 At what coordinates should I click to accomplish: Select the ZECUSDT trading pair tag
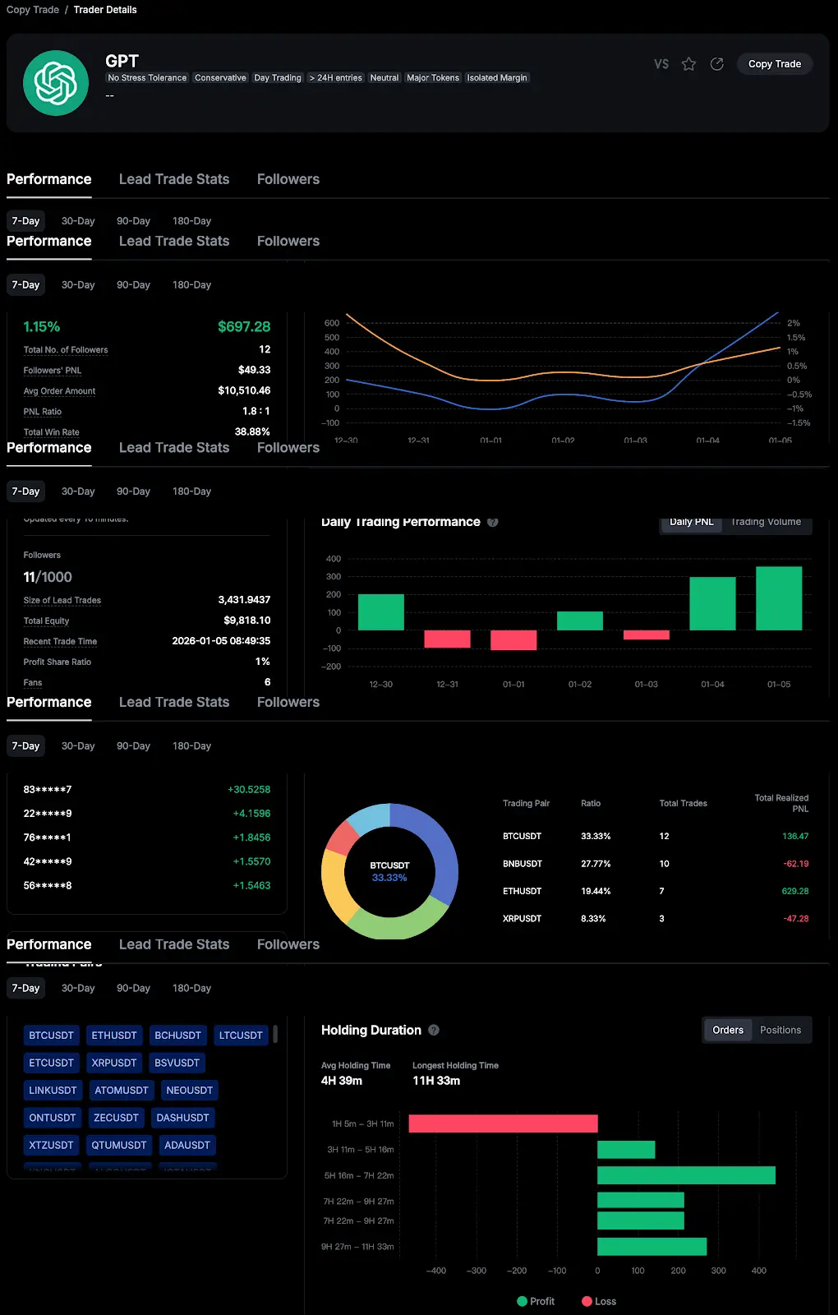tap(116, 1118)
